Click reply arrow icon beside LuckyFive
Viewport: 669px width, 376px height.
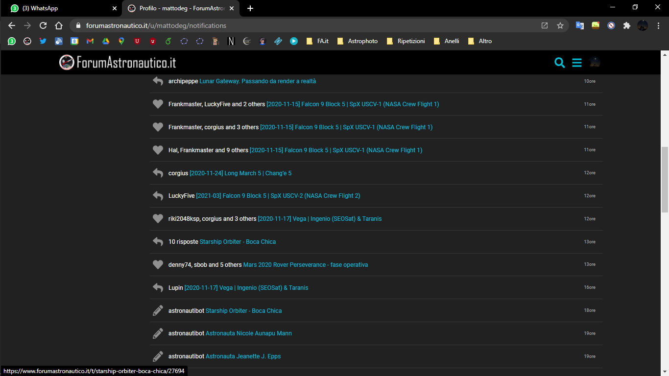tap(158, 196)
